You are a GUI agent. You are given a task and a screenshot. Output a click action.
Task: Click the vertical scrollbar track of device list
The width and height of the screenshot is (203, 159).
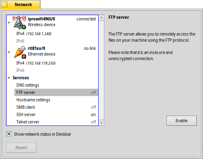pyautogui.click(x=101, y=70)
